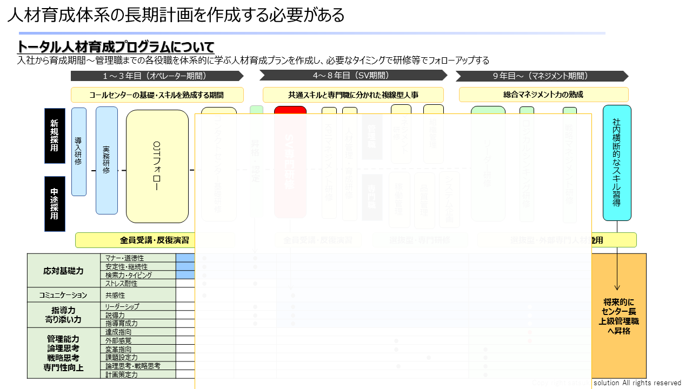Select the 応対基礎力 table category cell
692x389 pixels.
tap(64, 270)
